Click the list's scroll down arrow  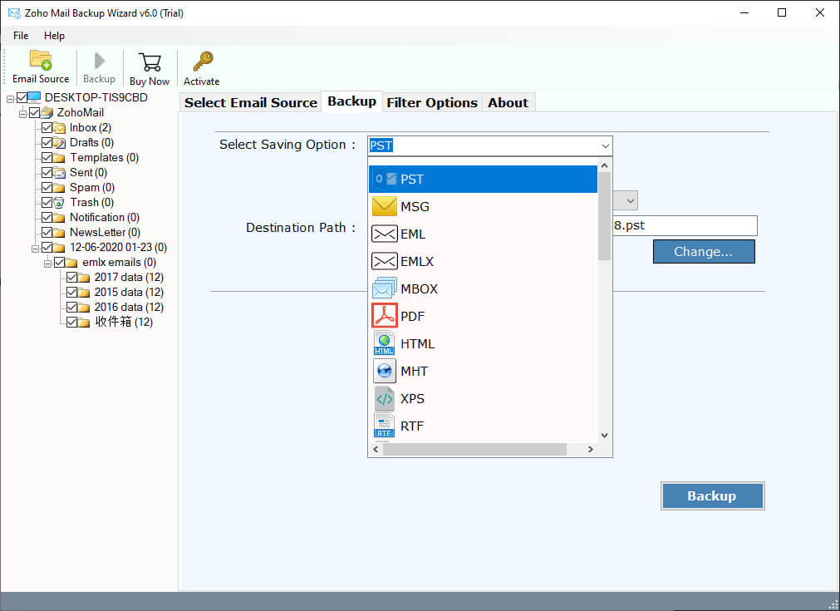click(x=605, y=436)
